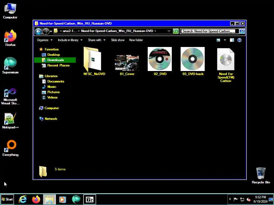Refresh the folder view in address bar
Image resolution: width=274 pixels, height=205 pixels.
coord(176,31)
